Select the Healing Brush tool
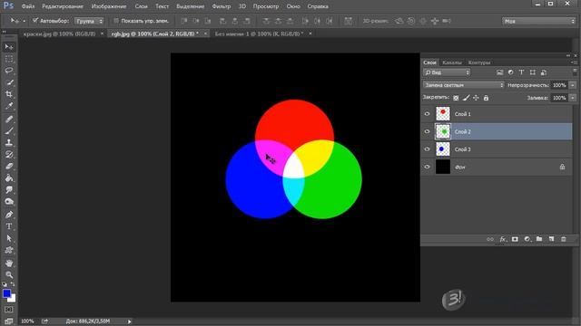The height and width of the screenshot is (326, 581). point(9,119)
